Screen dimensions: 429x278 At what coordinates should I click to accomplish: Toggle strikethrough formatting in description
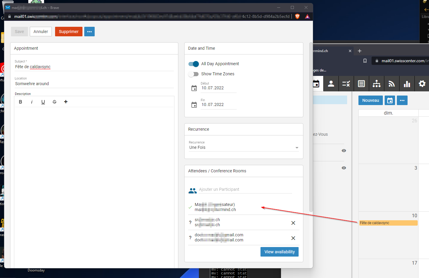(x=54, y=102)
